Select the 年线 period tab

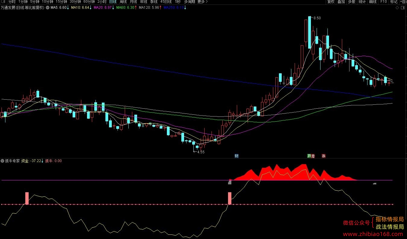tap(143, 2)
